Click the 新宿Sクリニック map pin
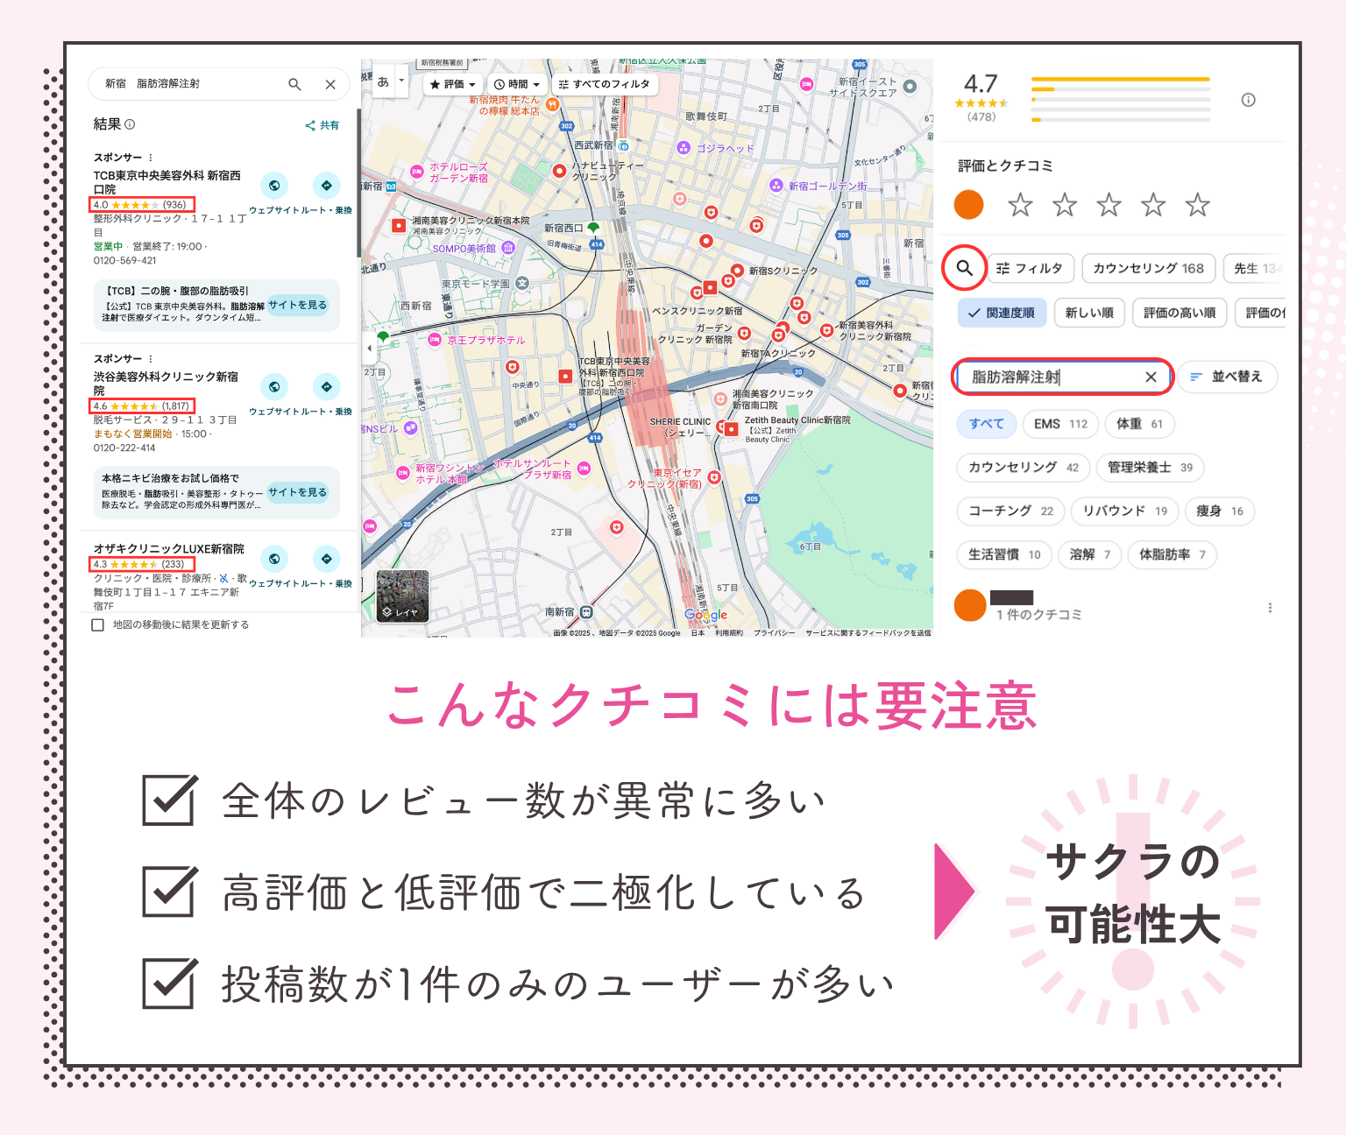The width and height of the screenshot is (1346, 1135). coord(737,271)
